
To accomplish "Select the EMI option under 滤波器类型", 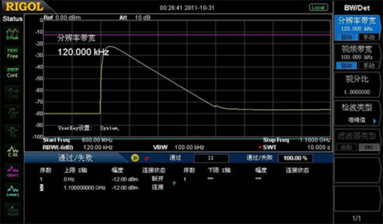I will (367, 147).
